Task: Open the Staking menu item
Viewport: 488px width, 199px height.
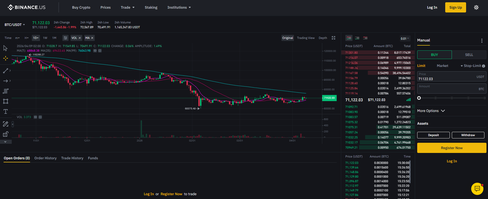Action: tap(151, 7)
